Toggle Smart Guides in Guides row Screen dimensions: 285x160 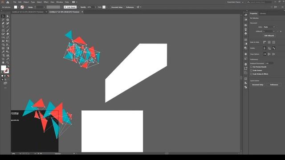(273, 48)
